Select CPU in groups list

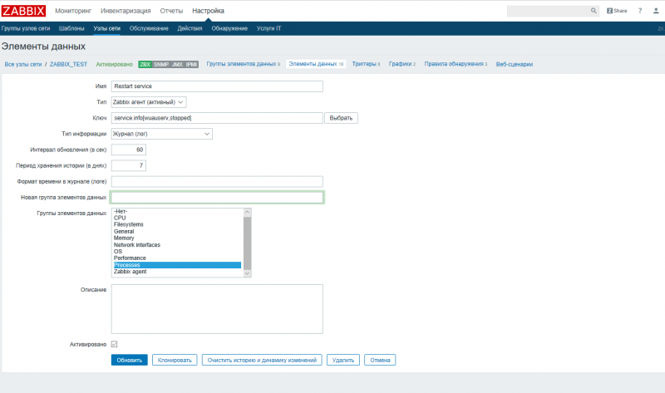tap(177, 218)
